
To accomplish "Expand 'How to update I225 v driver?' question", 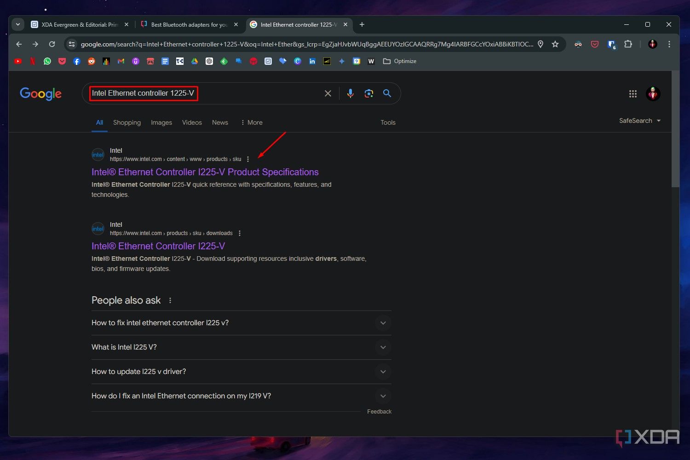I will tap(241, 372).
